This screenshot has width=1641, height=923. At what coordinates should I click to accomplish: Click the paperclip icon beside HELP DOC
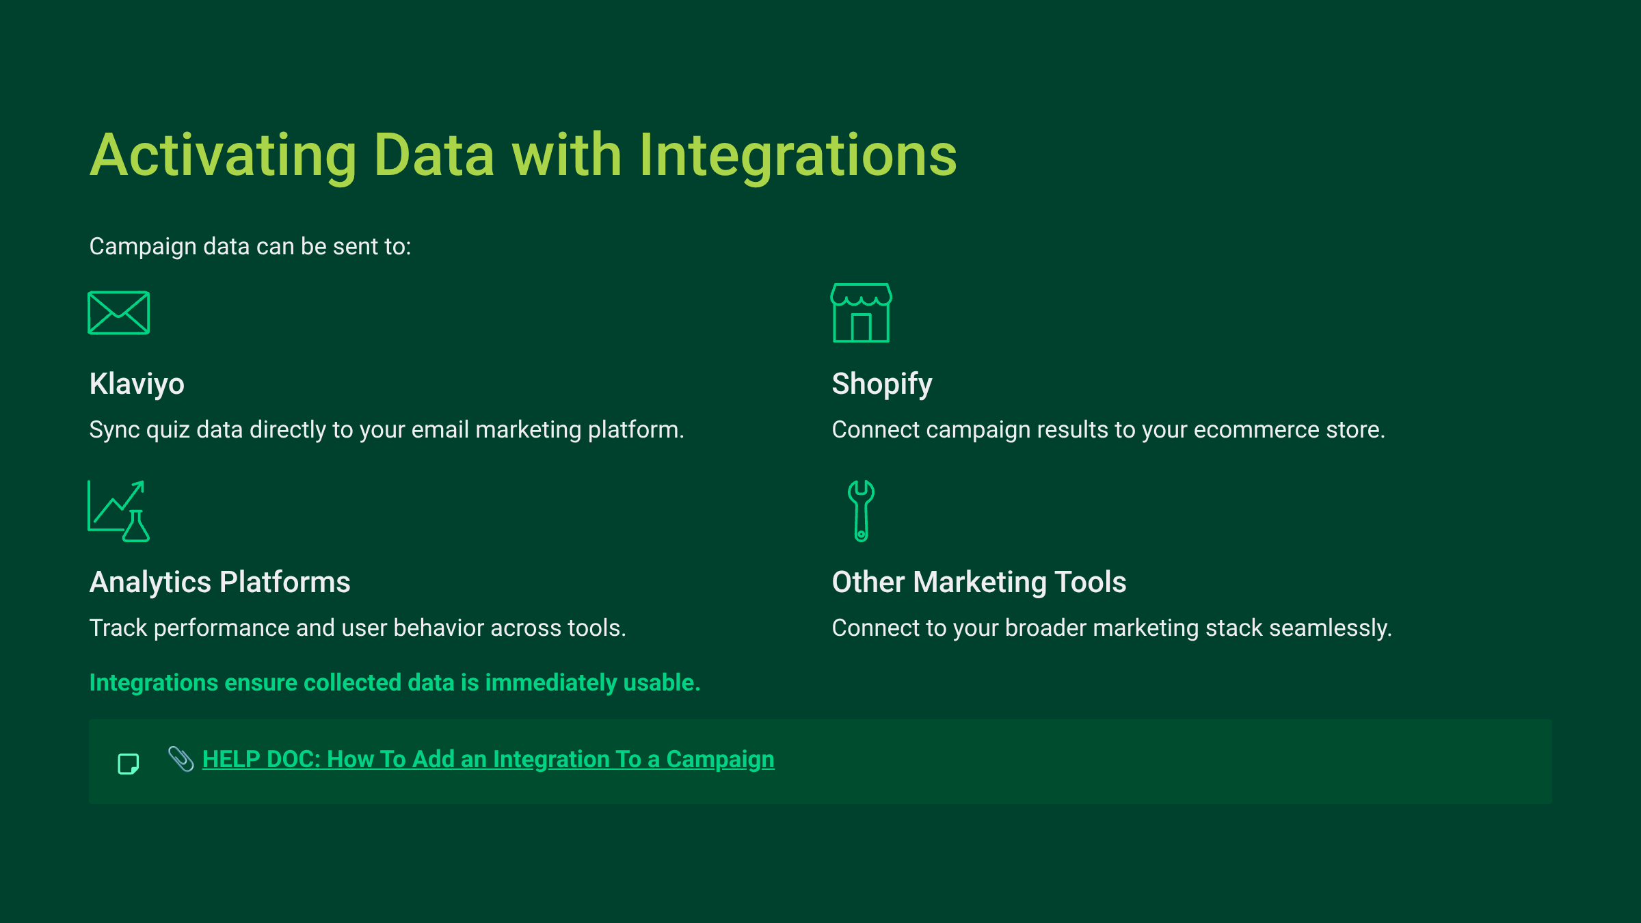point(181,759)
